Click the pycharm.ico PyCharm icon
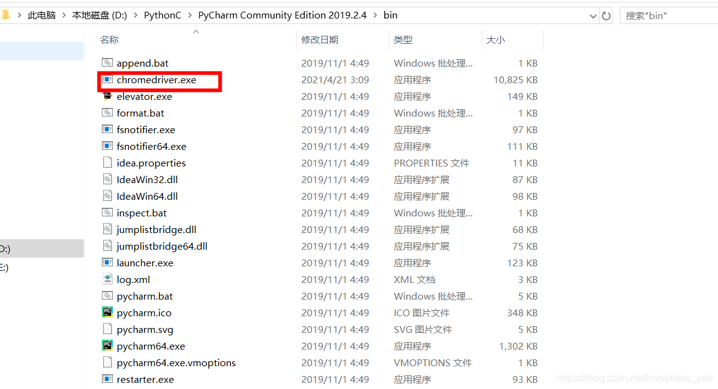Screen dimensions: 718x389 pos(107,312)
